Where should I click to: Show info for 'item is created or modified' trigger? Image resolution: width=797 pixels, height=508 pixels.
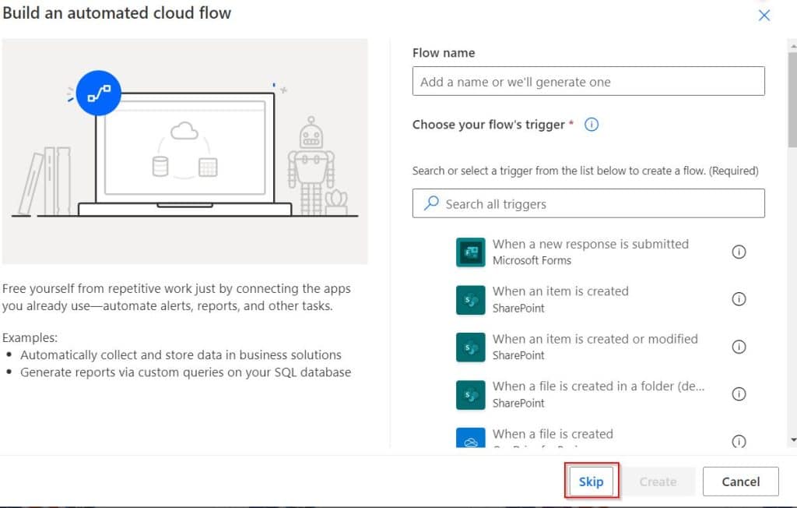tap(739, 347)
